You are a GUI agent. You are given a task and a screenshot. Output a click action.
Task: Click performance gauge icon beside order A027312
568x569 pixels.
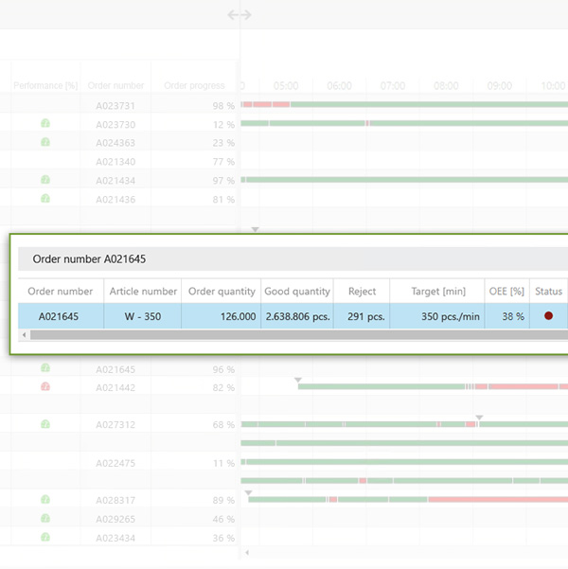(45, 424)
